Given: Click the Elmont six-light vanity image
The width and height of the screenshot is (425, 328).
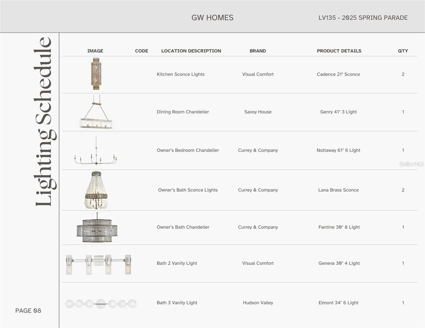Looking at the screenshot, I should pyautogui.click(x=101, y=304).
